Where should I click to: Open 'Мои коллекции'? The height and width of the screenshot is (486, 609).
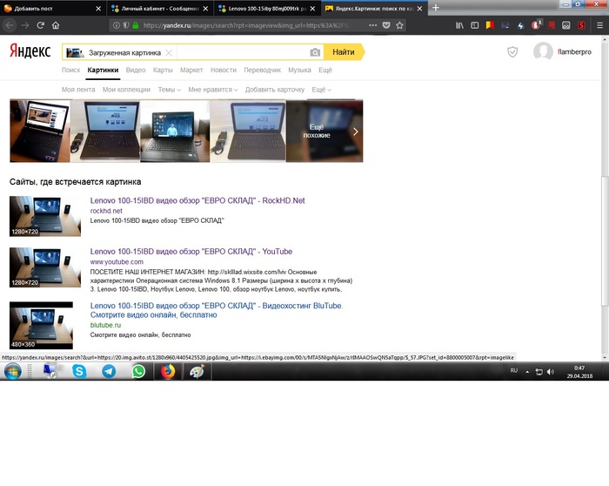126,90
